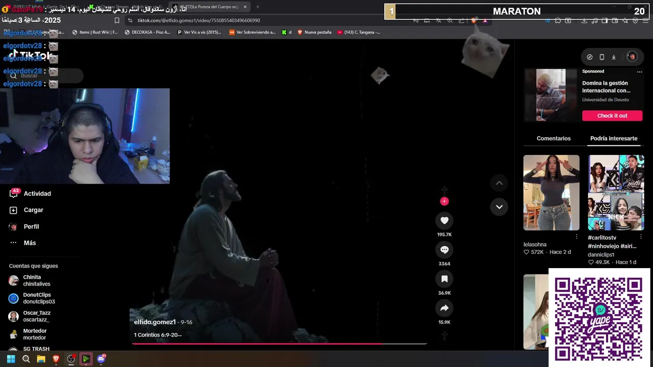Switch to the Podría interesarte tab
653x367 pixels.
pos(614,139)
